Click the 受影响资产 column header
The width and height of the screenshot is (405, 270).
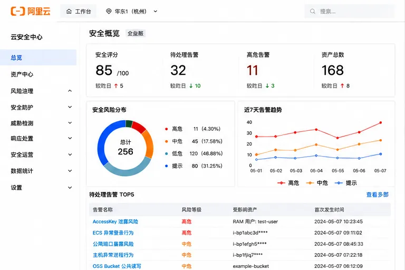coord(245,209)
